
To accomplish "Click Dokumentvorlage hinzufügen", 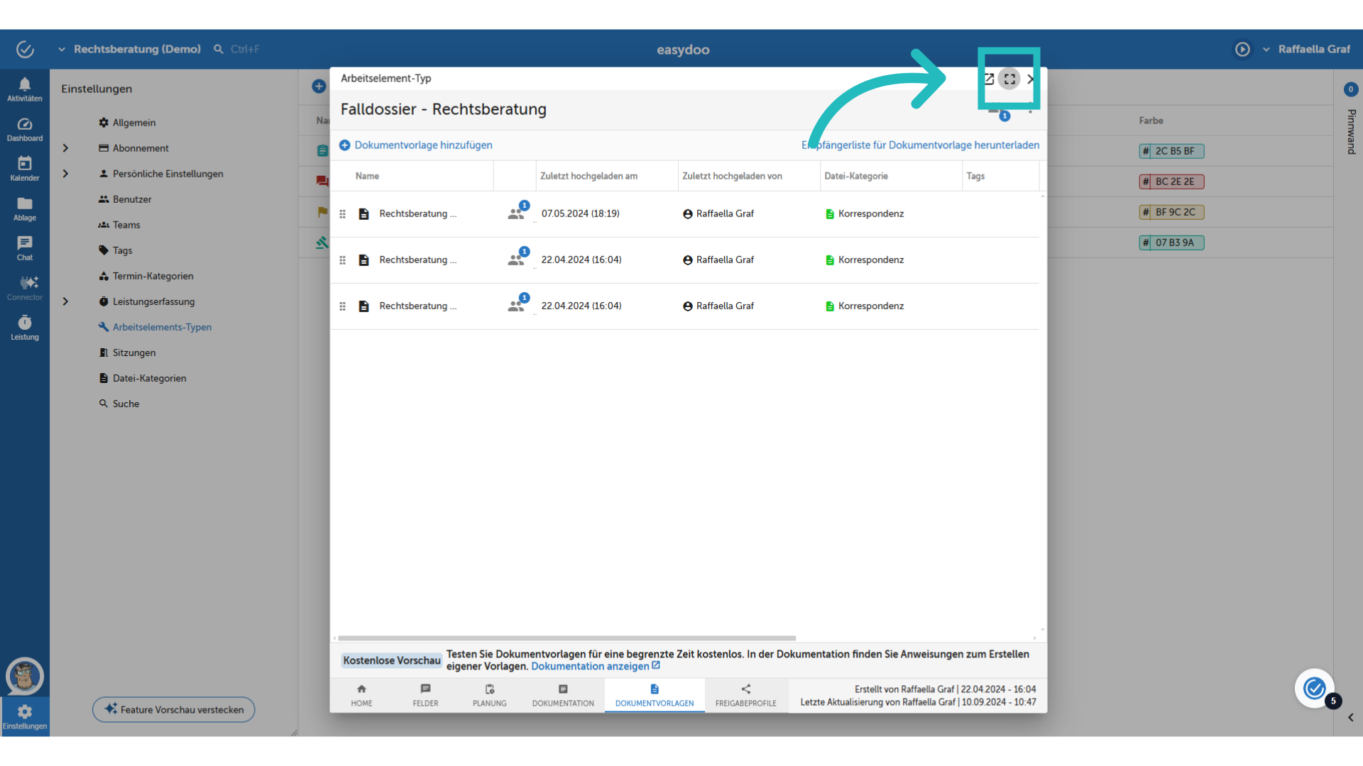I will pos(415,145).
